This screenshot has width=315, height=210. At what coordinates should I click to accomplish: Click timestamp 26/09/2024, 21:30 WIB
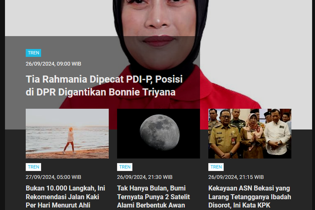point(144,177)
